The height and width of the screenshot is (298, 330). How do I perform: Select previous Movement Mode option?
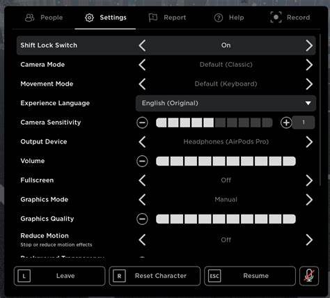[x=142, y=84]
